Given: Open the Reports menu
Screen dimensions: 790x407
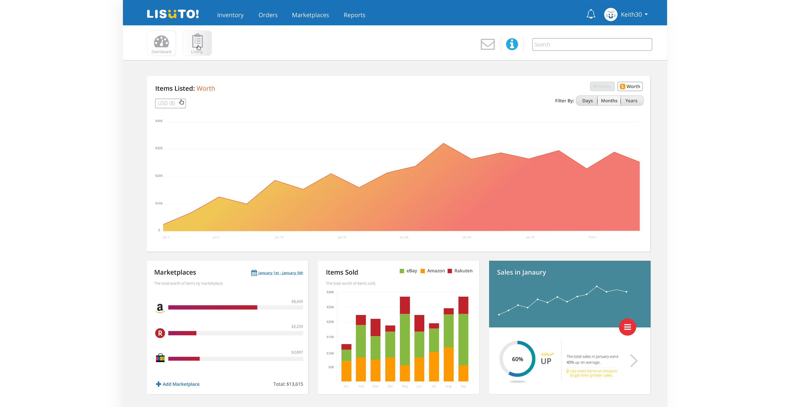Looking at the screenshot, I should pyautogui.click(x=354, y=15).
